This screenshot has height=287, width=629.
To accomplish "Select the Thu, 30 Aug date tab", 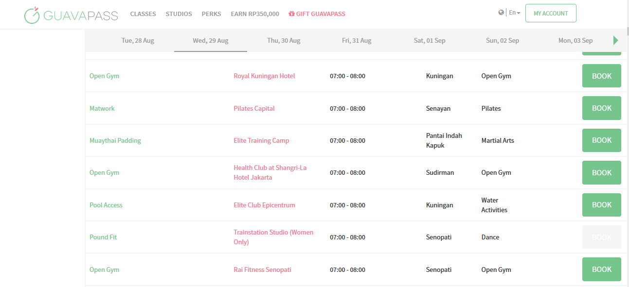I will click(x=284, y=40).
